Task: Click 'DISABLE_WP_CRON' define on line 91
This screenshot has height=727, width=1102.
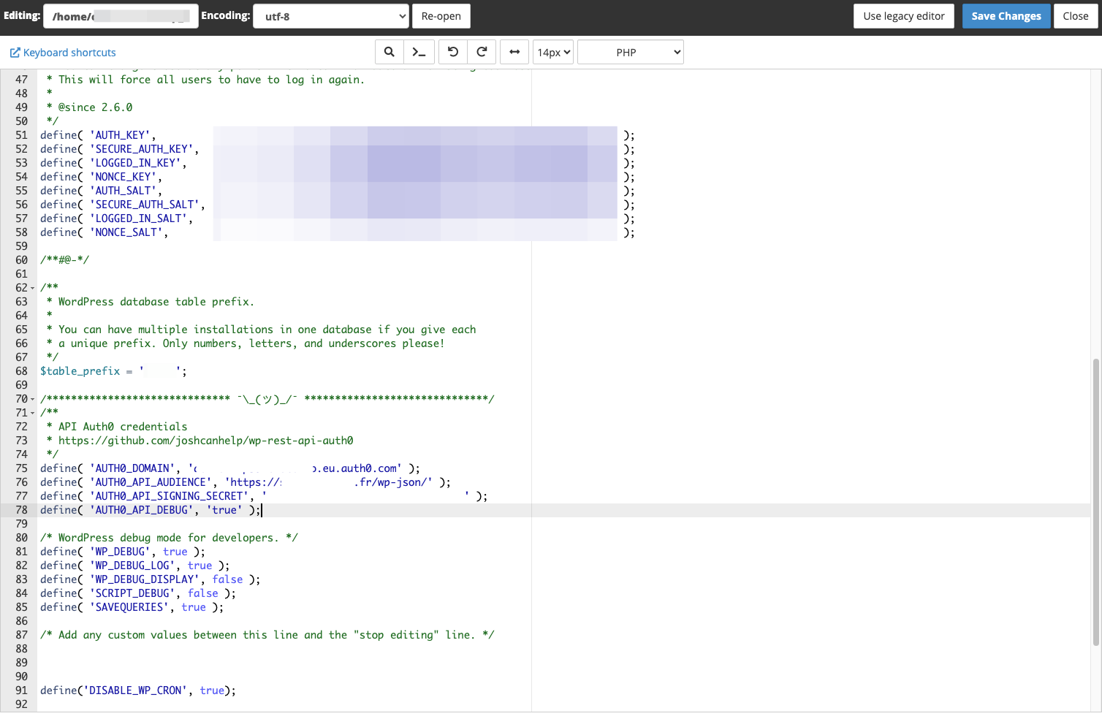Action: tap(138, 690)
